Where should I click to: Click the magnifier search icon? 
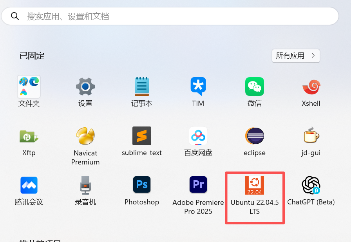(x=15, y=16)
